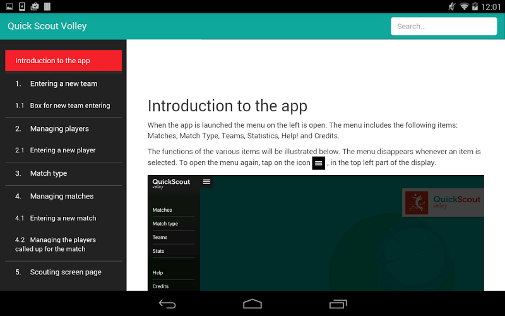
Task: Tap the barcode notification icon in status bar
Action: (x=47, y=6)
